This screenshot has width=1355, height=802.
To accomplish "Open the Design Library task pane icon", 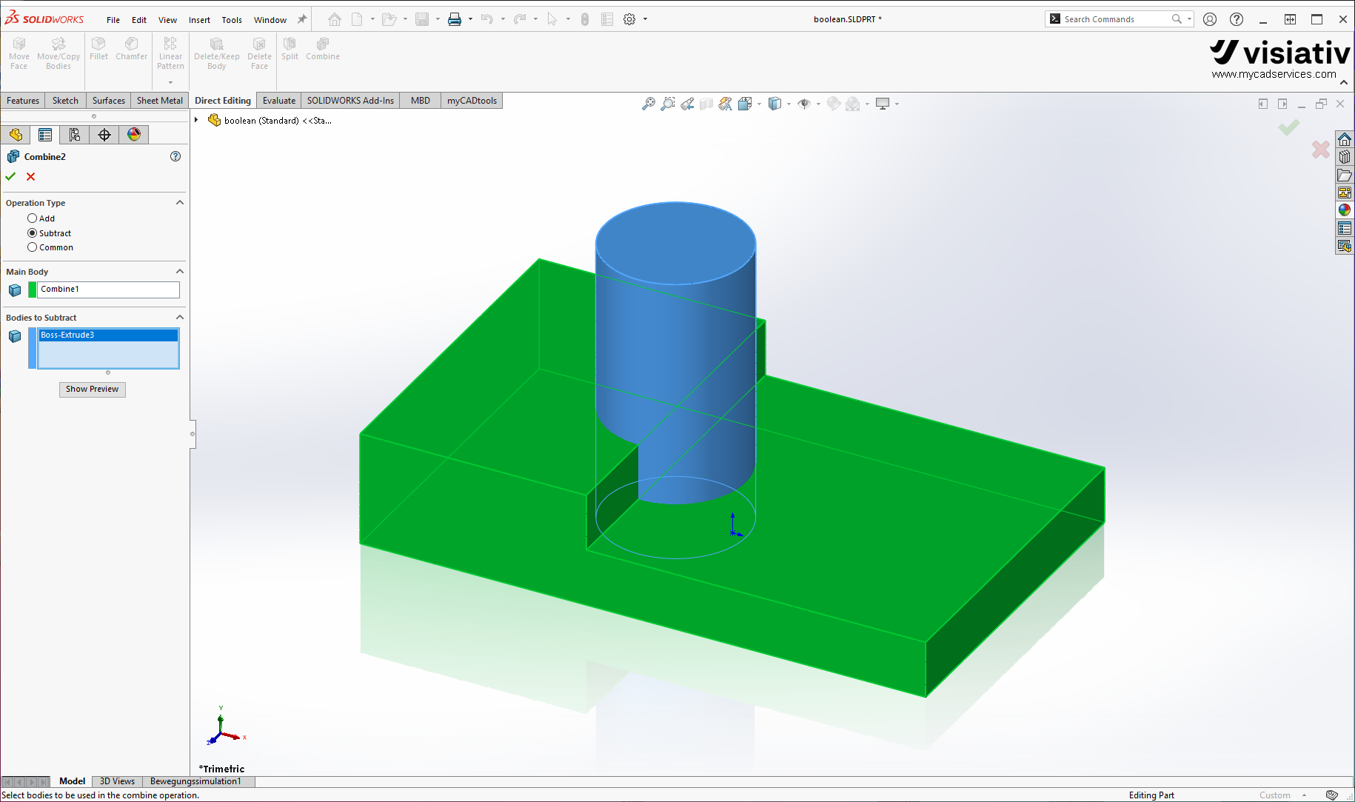I will (x=1345, y=157).
